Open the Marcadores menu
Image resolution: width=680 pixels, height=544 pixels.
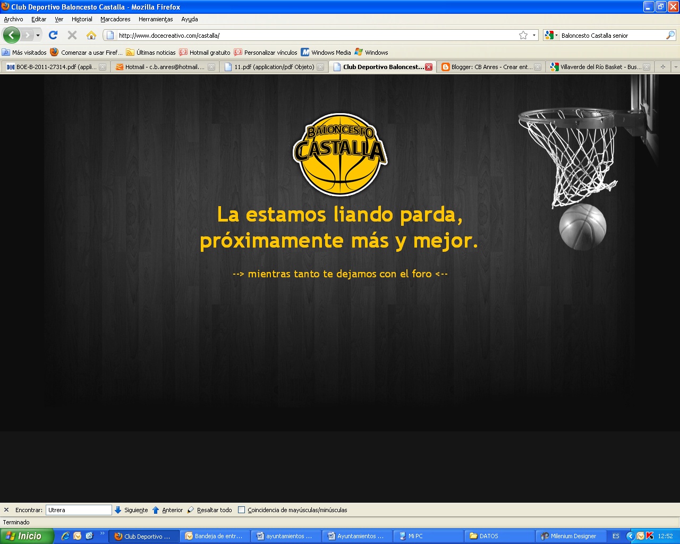tap(115, 19)
